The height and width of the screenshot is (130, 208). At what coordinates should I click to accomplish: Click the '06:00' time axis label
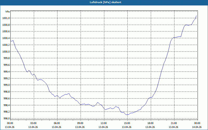click(x=56, y=123)
